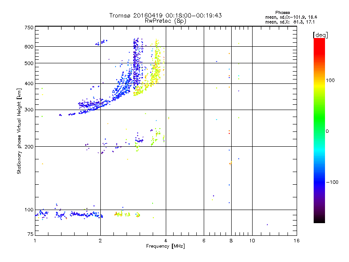Click the 'Phases' header text

click(x=282, y=13)
